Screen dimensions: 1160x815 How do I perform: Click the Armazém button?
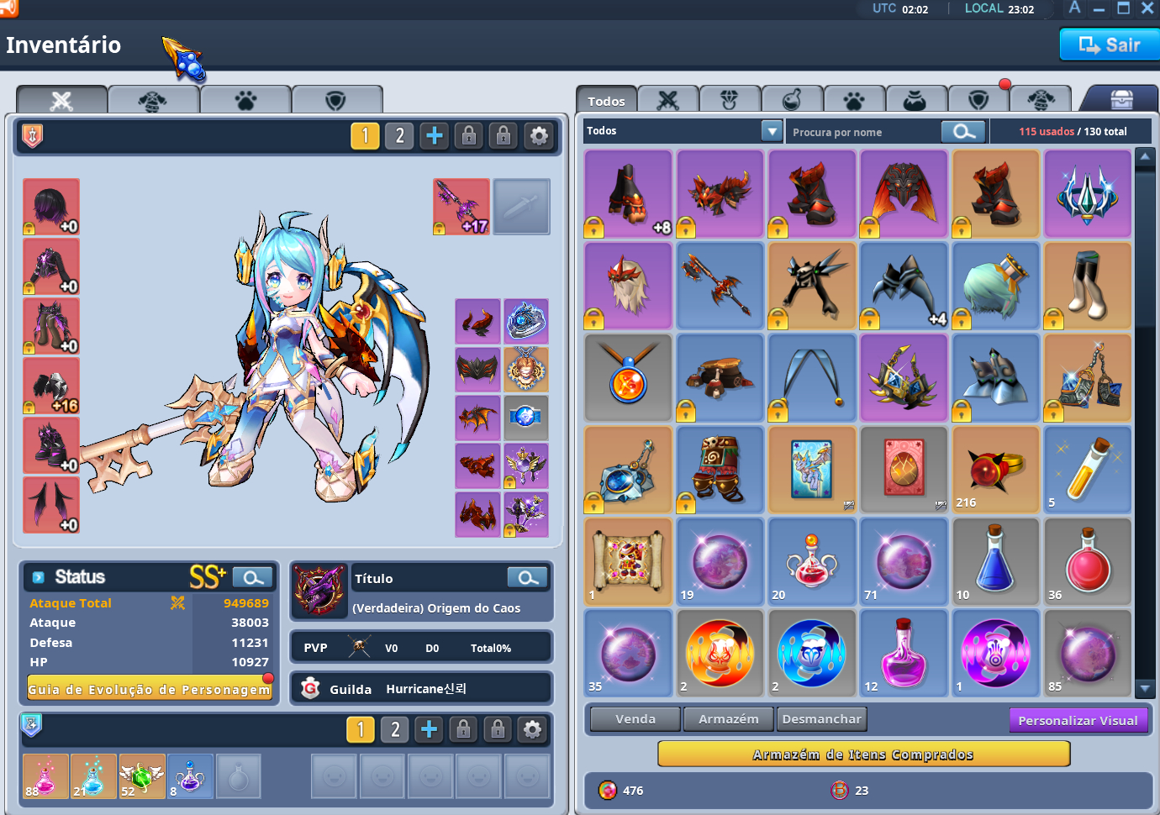pyautogui.click(x=729, y=719)
